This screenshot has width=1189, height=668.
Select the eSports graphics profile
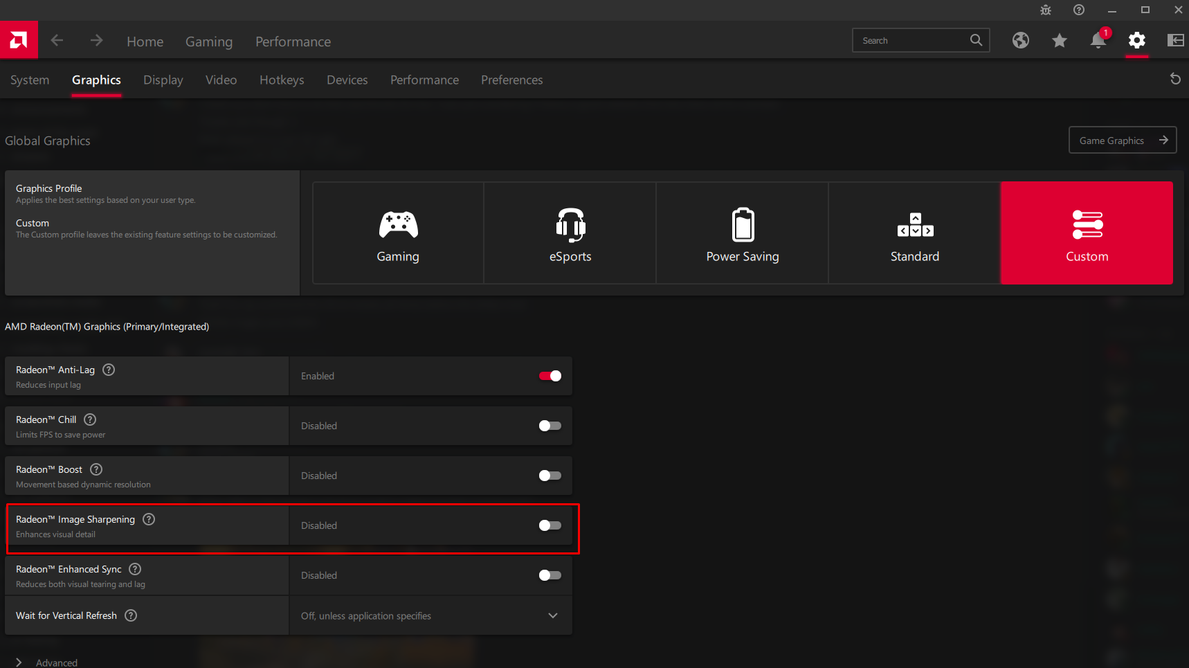click(570, 233)
